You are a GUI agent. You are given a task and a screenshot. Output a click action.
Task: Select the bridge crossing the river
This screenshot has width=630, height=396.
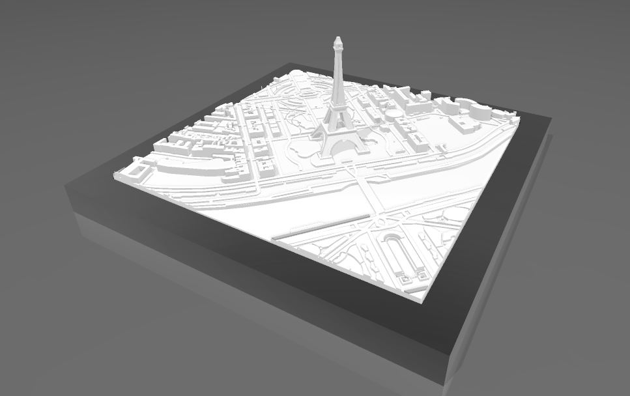click(x=369, y=194)
